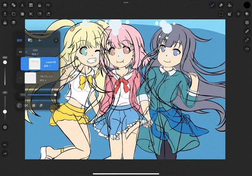Toggle visibility of 78パレット layer

[x=20, y=78]
